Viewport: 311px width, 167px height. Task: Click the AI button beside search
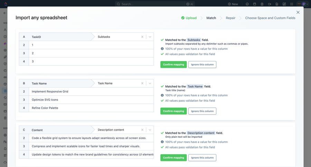[x=190, y=4]
